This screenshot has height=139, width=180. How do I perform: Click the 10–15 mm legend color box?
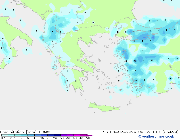[x=37, y=135]
